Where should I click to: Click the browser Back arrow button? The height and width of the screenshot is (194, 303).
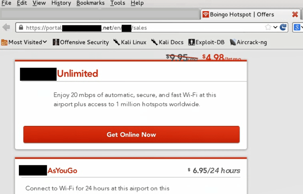point(7,27)
